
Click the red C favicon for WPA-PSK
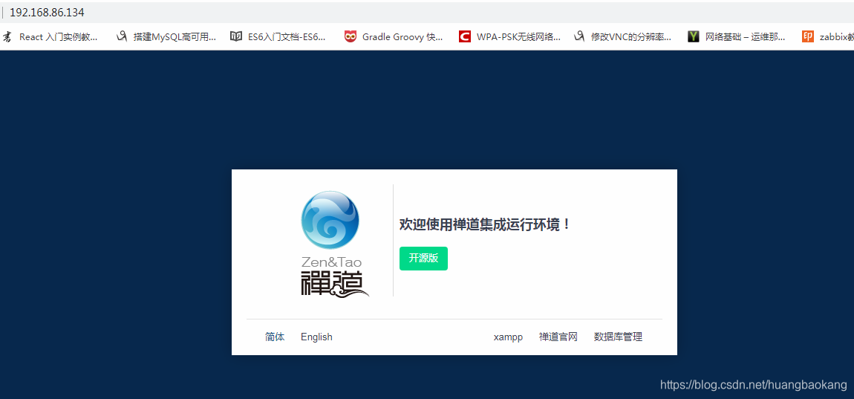click(465, 37)
